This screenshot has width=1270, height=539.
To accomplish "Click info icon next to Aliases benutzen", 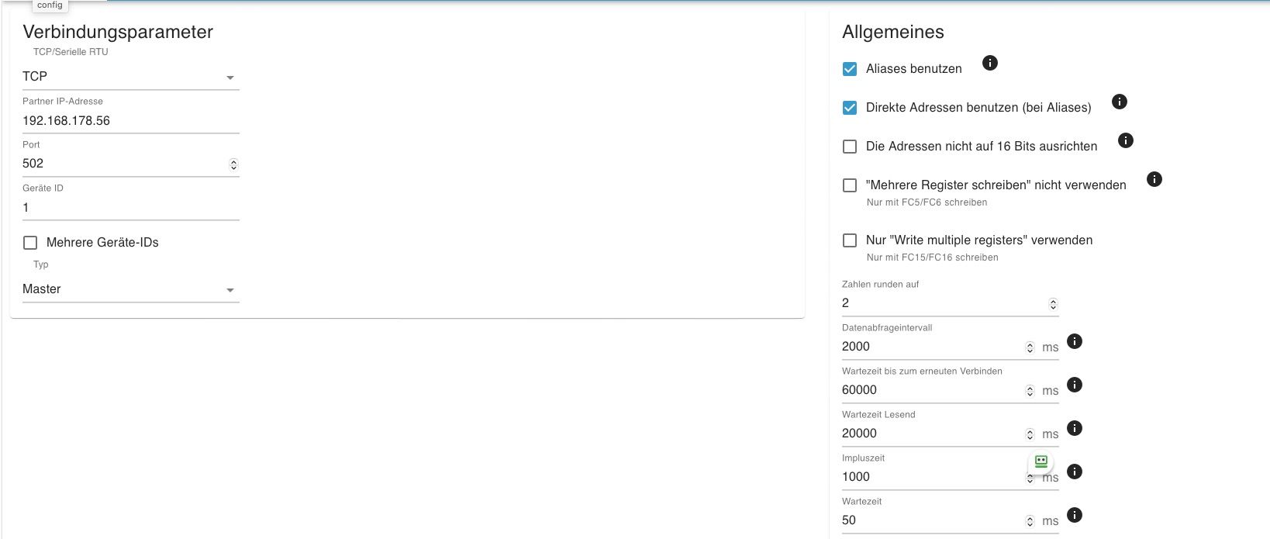I will point(990,63).
